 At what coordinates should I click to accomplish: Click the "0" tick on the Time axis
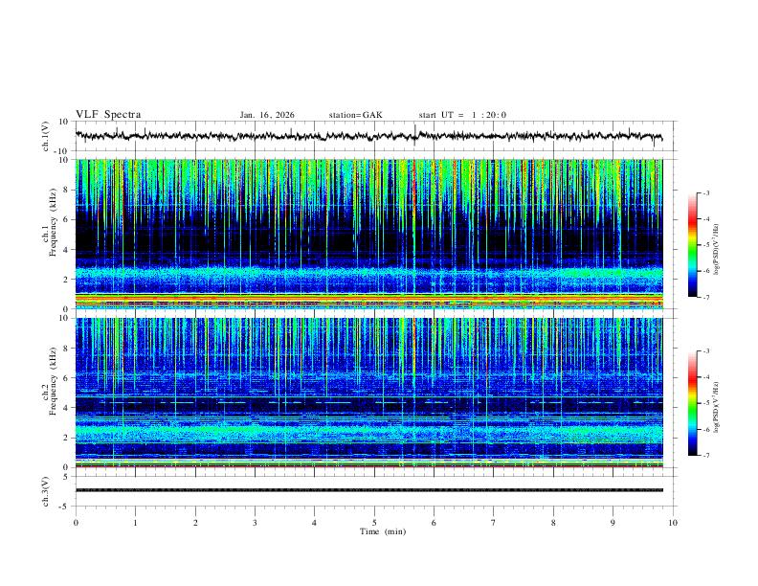click(76, 523)
